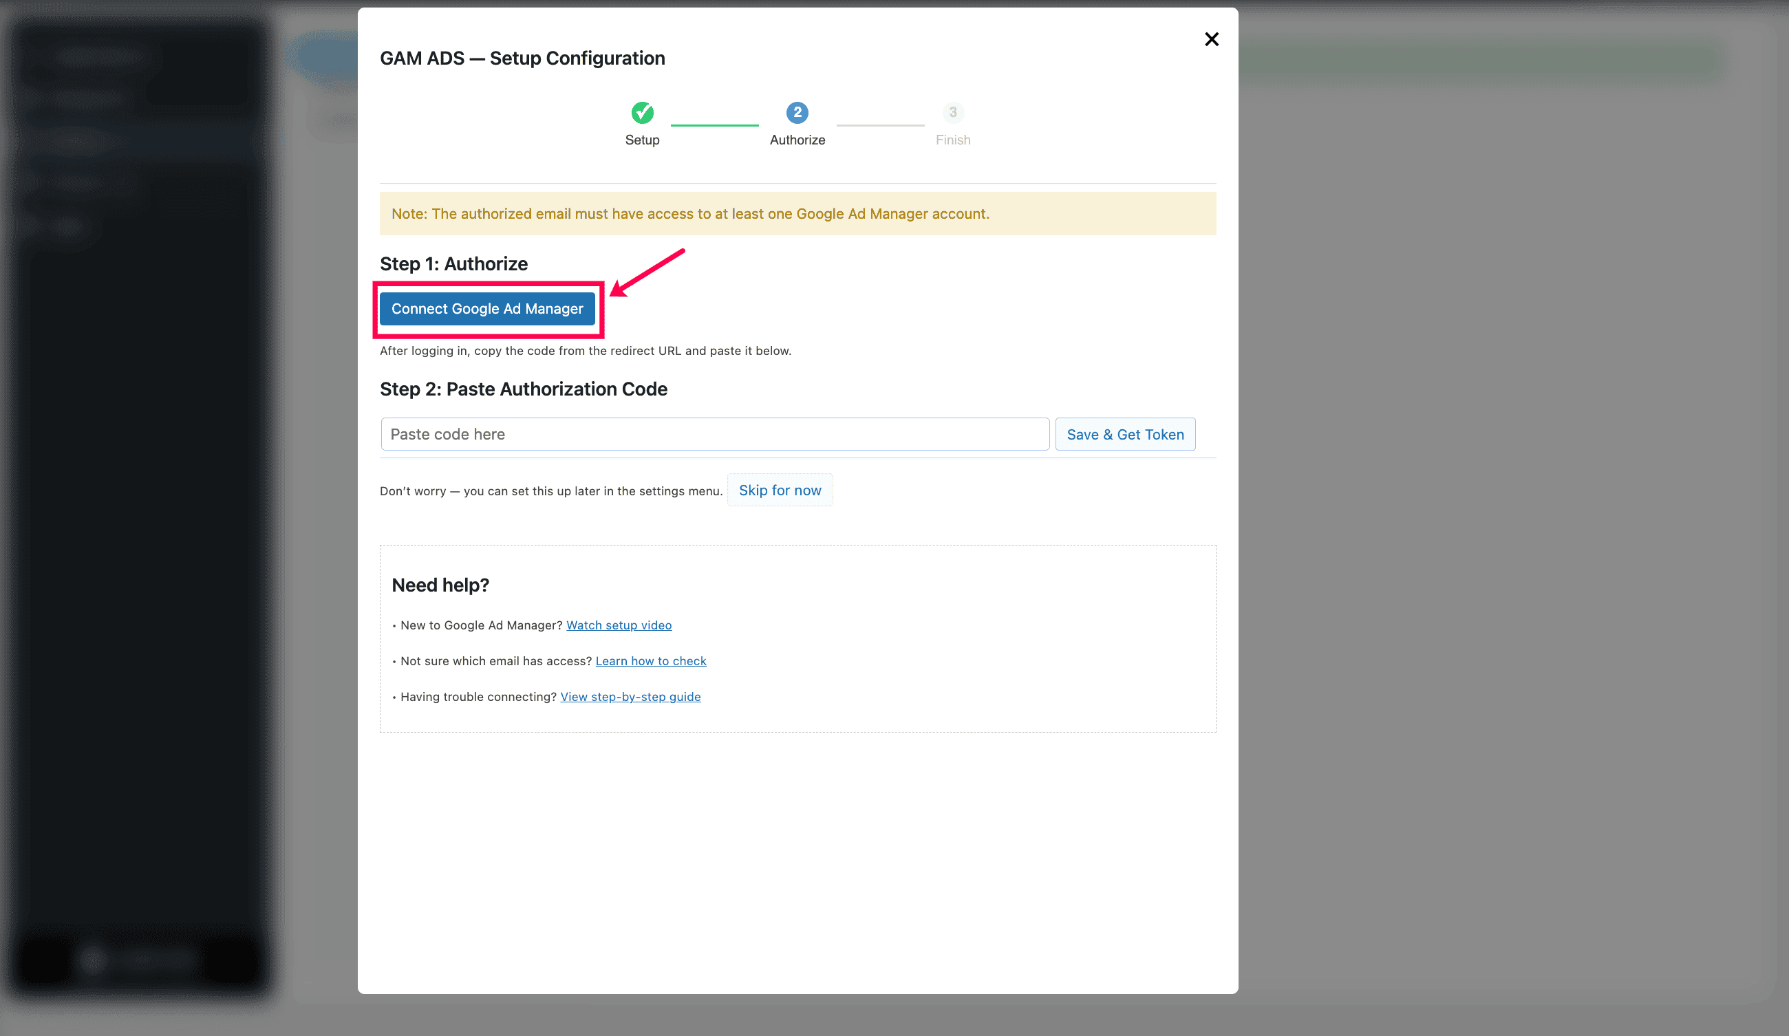View step-by-step guide link

(630, 697)
